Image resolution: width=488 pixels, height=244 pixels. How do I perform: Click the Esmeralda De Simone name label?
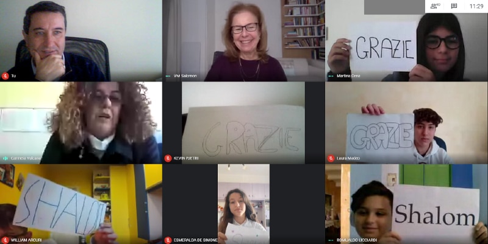[195, 240]
